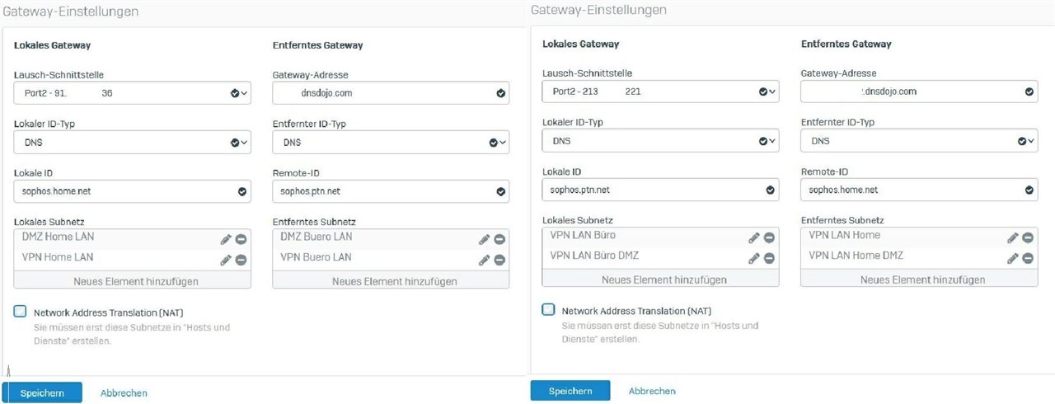The height and width of the screenshot is (404, 1055).
Task: Add new element under DMZ Buero LAN list
Action: coord(391,281)
